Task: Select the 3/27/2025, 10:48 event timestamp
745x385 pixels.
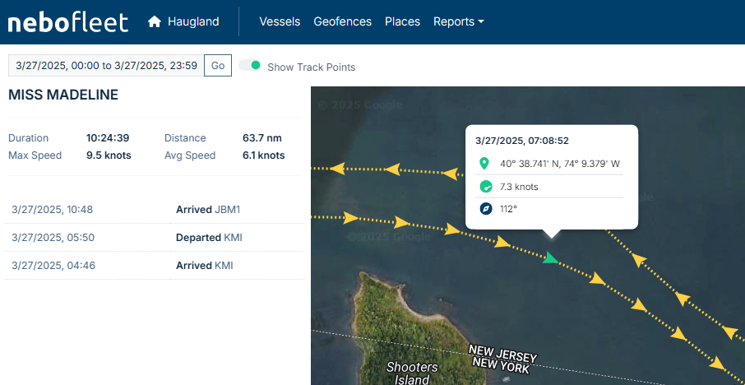Action: coord(52,210)
